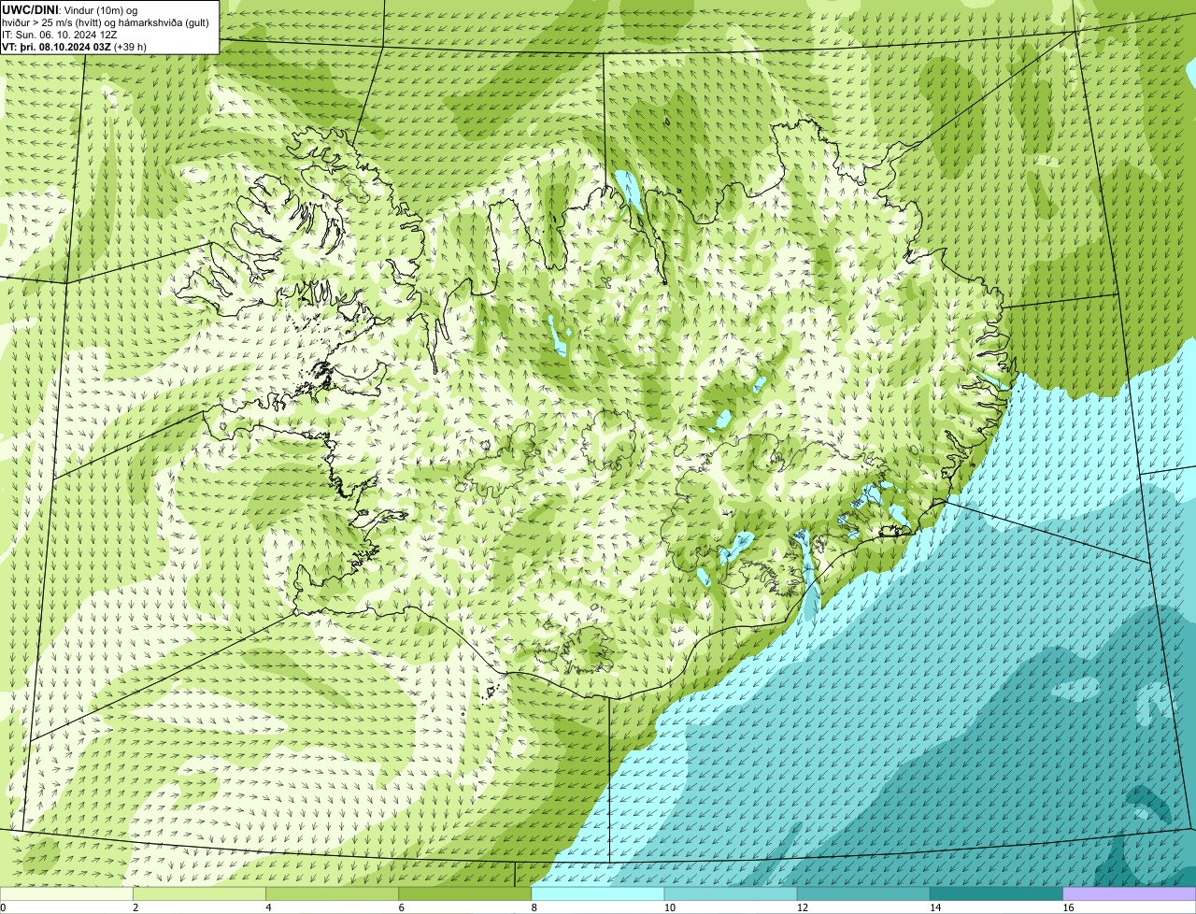Click the 2–4 m/s light green legend swatch
This screenshot has width=1196, height=914.
[x=199, y=893]
